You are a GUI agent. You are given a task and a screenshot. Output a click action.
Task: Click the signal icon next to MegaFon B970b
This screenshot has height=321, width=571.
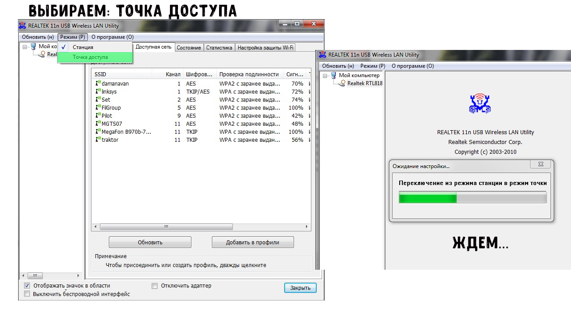pyautogui.click(x=98, y=132)
